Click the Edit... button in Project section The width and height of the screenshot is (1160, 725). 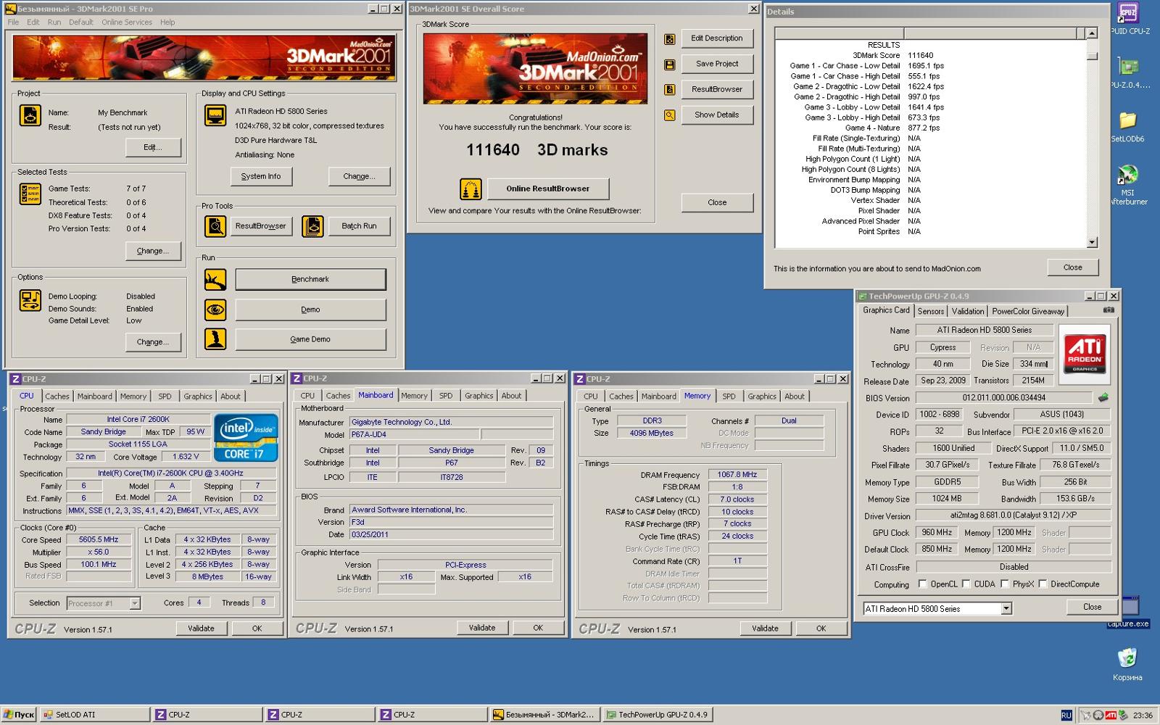pyautogui.click(x=153, y=147)
